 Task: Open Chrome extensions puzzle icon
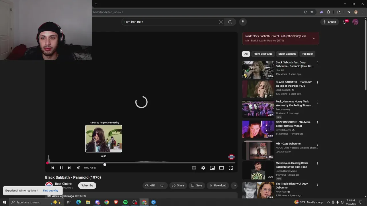click(329, 12)
